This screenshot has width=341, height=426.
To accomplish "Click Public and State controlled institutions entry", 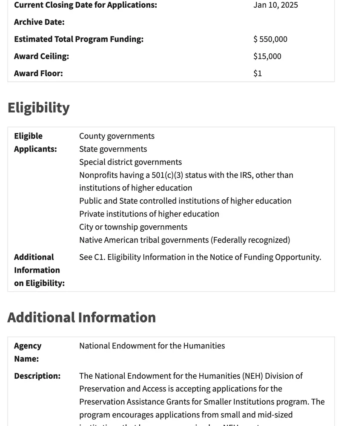I will [x=185, y=201].
